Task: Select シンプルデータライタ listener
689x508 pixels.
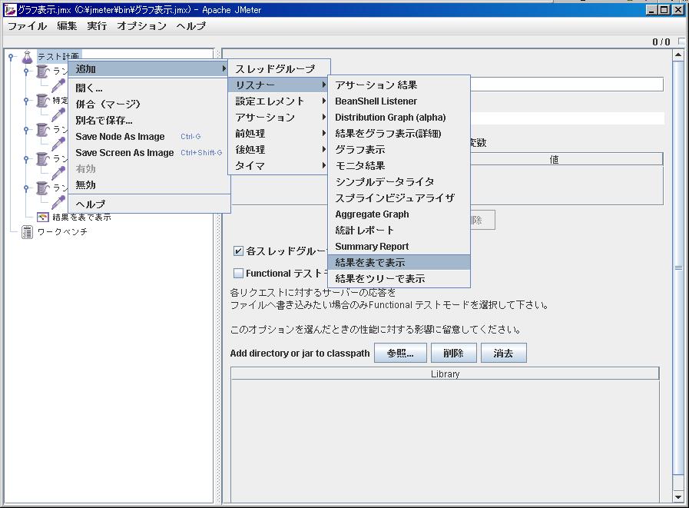Action: [399, 181]
